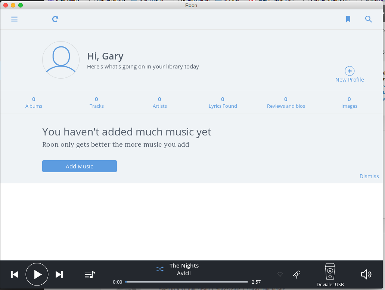Click the refresh arrow icon
This screenshot has height=290, width=385.
[x=55, y=19]
